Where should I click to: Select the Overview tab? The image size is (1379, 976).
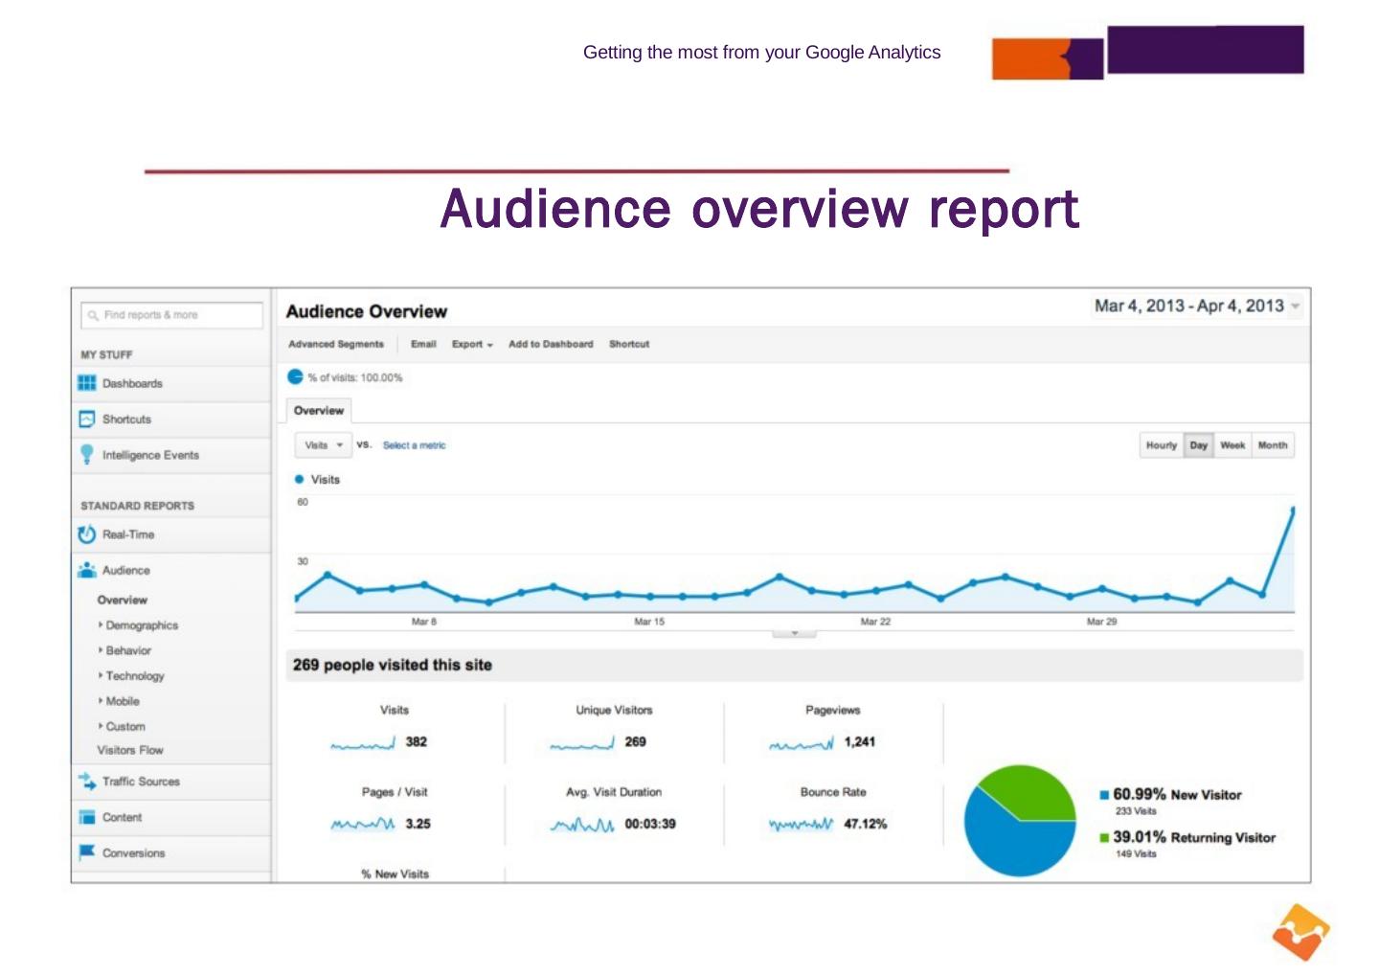[319, 411]
